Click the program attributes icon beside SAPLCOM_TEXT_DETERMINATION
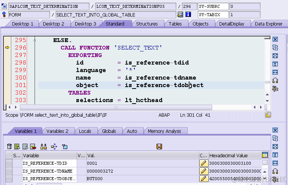This screenshot has height=185, width=288. tap(4, 6)
